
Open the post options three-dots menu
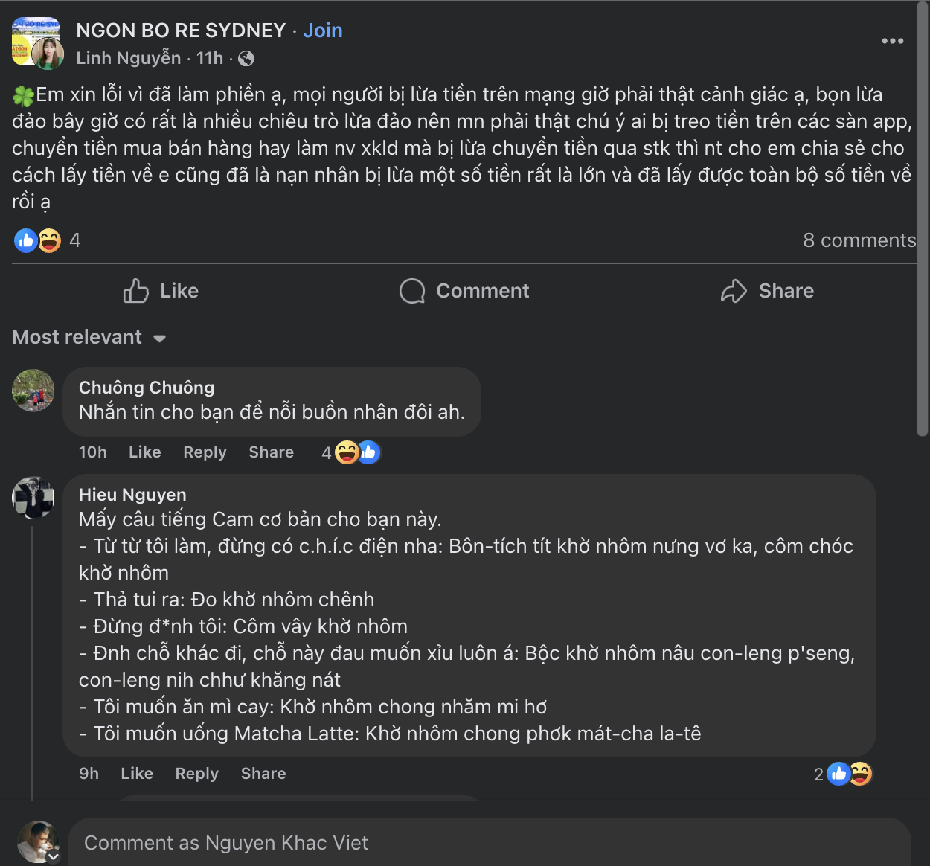892,41
